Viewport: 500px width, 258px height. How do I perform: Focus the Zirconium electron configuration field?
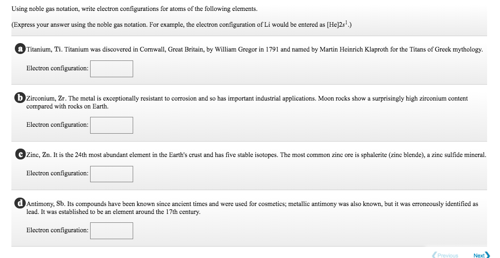click(111, 125)
